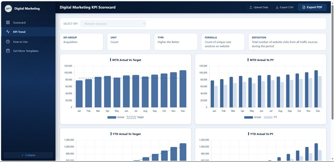Image resolution: width=334 pixels, height=162 pixels.
Task: Click the Digital Marketing circular logo
Action: [x=8, y=8]
